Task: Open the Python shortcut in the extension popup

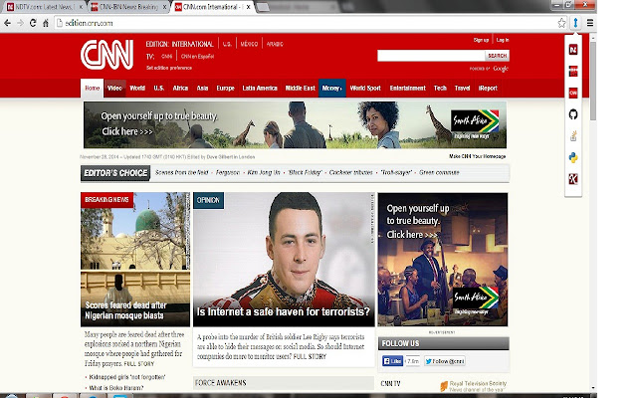Action: (573, 157)
